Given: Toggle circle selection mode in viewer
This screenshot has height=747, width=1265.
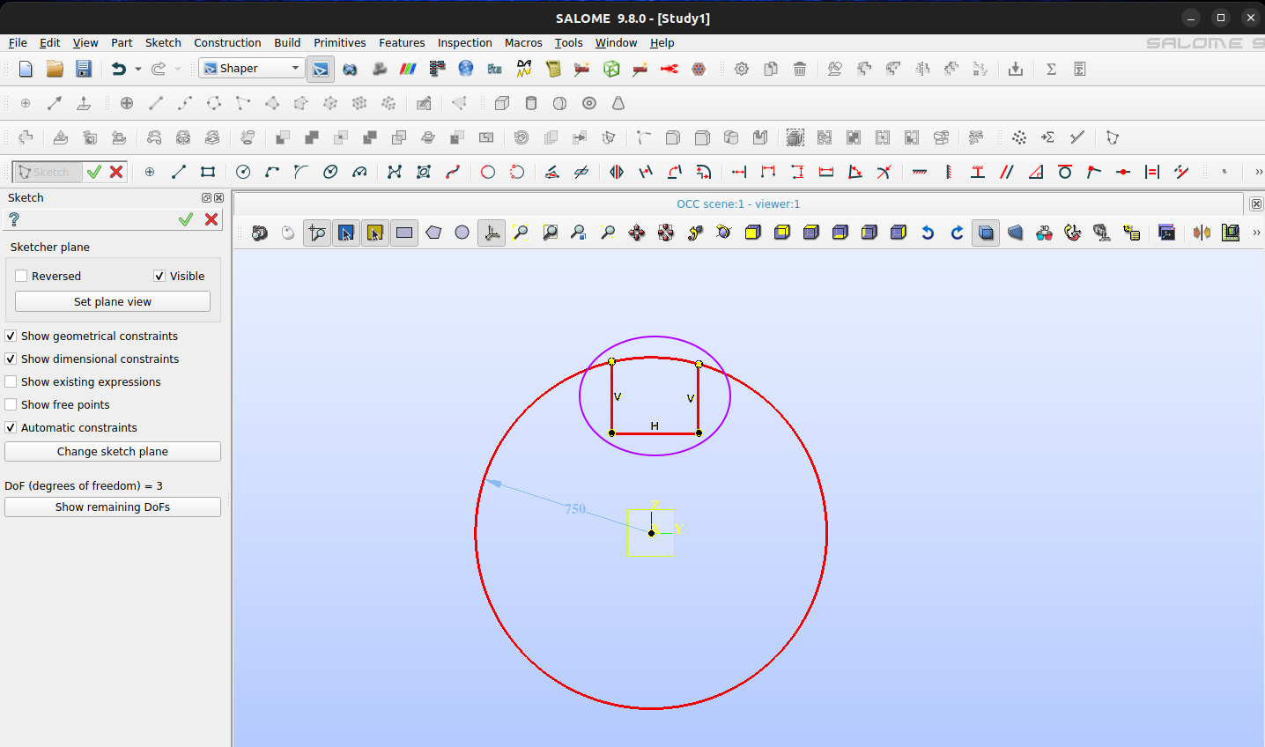Looking at the screenshot, I should click(x=462, y=233).
